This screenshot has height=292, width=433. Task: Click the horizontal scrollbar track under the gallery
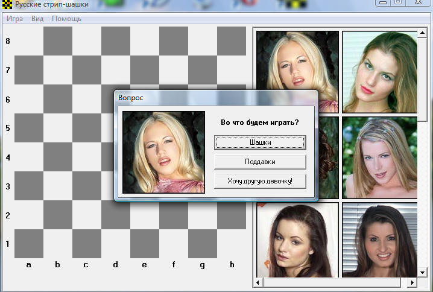click(335, 282)
